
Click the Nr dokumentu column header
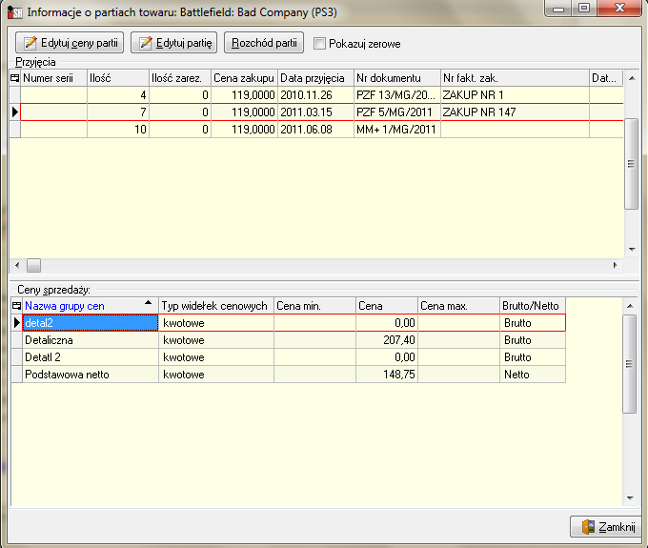[x=397, y=78]
